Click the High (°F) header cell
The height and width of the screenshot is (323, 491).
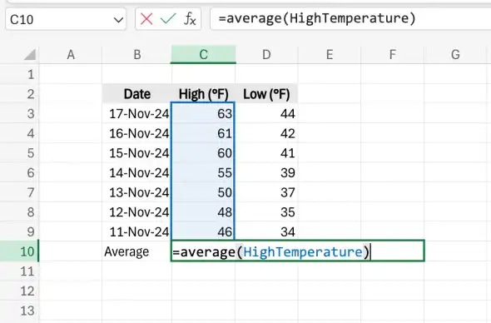coord(203,94)
